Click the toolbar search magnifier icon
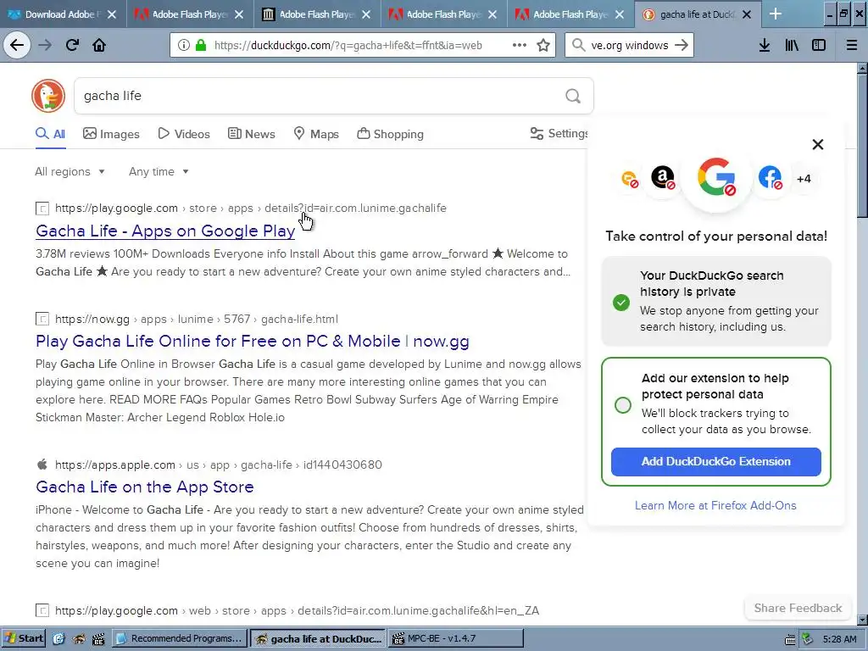The width and height of the screenshot is (868, 651). (x=578, y=45)
